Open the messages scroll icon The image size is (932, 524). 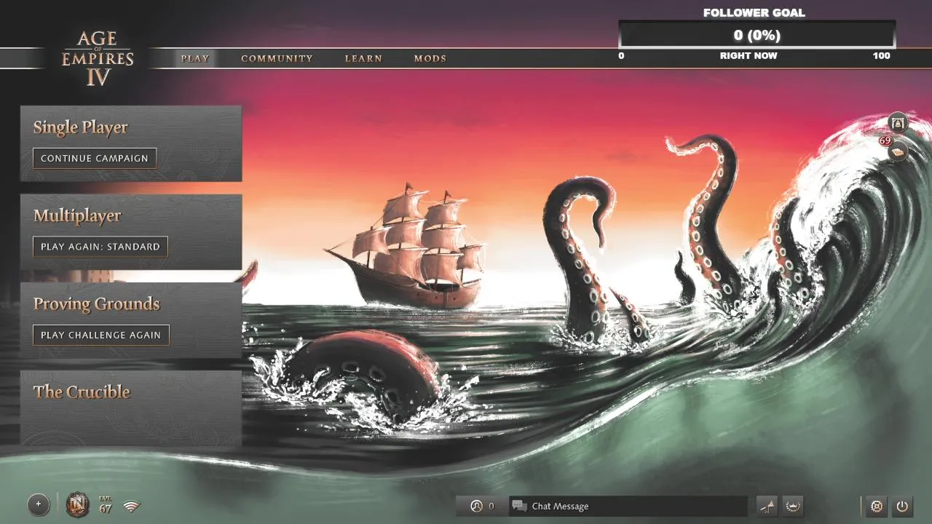point(898,153)
